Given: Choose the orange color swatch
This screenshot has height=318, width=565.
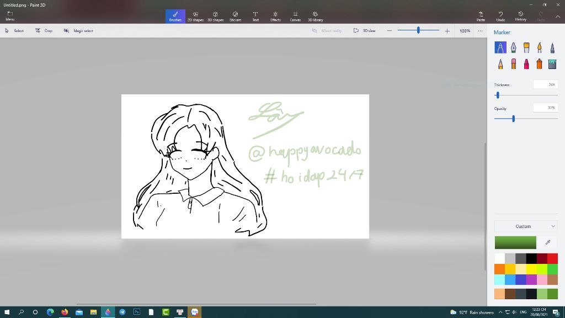Looking at the screenshot, I should [499, 269].
